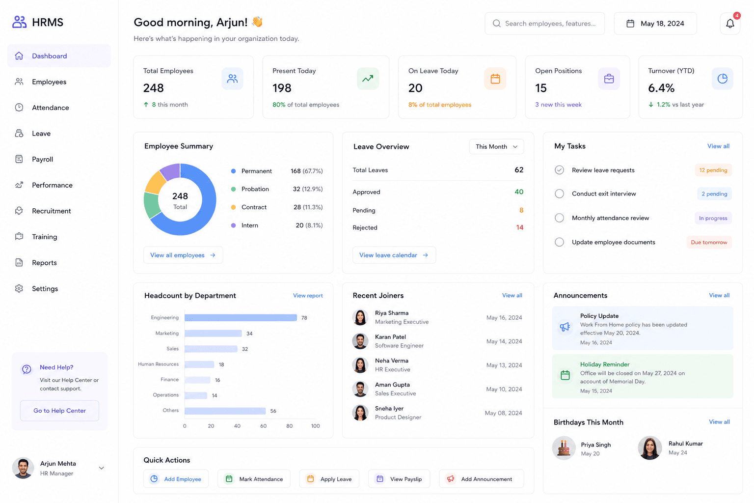
Task: Click the Policy Update megaphone icon
Action: (x=565, y=327)
